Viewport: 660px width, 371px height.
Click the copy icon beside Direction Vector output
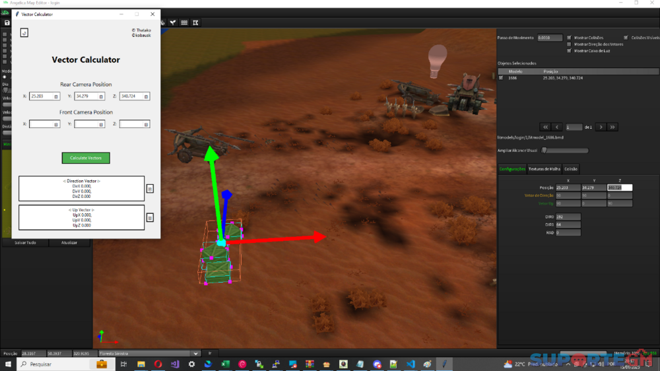tap(150, 189)
